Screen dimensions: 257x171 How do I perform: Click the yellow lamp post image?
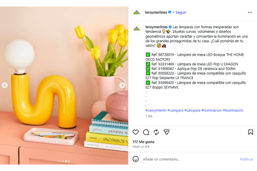click(x=64, y=85)
